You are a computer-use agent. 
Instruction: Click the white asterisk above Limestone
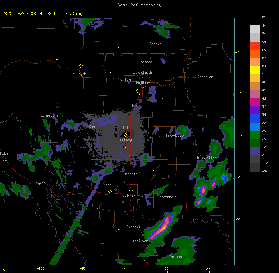[50, 112]
